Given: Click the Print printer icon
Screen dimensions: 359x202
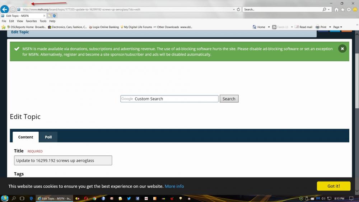Looking at the screenshot, I should [317, 27].
